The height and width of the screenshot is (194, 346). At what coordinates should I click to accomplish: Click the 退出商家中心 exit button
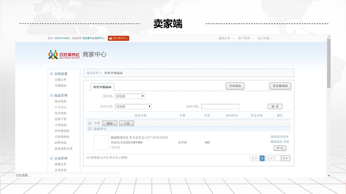pos(118,38)
